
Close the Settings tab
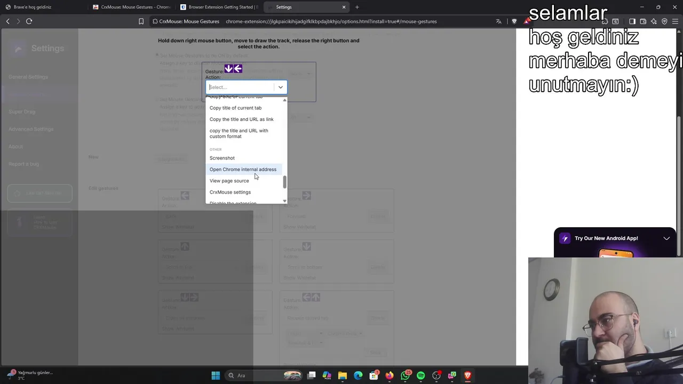coord(344,7)
